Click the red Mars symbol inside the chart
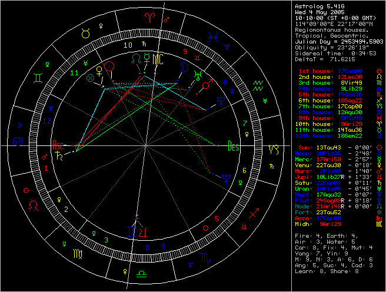The image size is (386, 292). pos(207,87)
